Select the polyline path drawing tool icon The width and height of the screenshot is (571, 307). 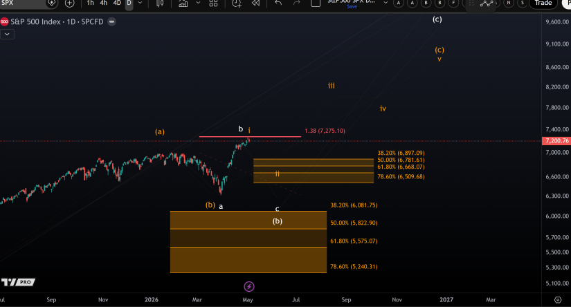tap(487, 3)
